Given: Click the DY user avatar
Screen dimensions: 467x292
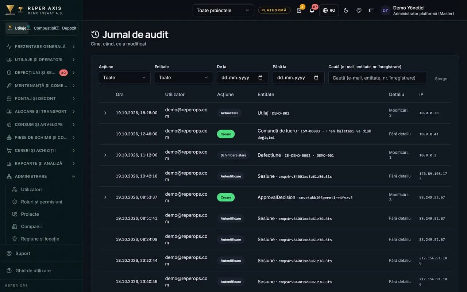Looking at the screenshot, I should [x=385, y=10].
